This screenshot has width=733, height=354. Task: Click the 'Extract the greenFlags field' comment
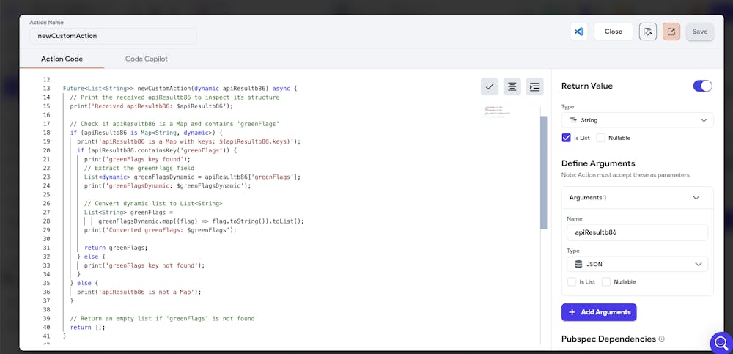click(x=139, y=168)
